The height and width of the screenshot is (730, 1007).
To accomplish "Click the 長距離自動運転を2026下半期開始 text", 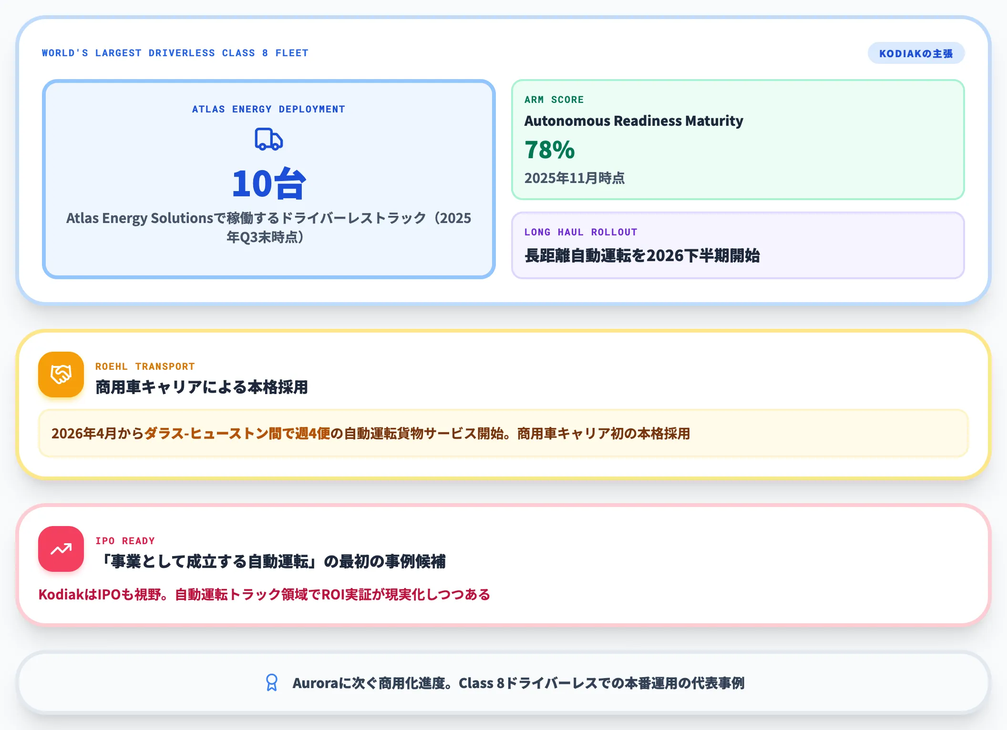I will point(642,255).
